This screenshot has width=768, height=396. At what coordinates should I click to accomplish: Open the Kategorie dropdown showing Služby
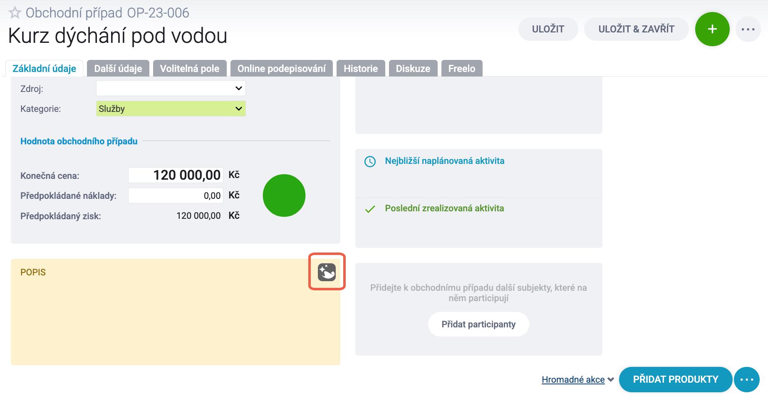[171, 109]
